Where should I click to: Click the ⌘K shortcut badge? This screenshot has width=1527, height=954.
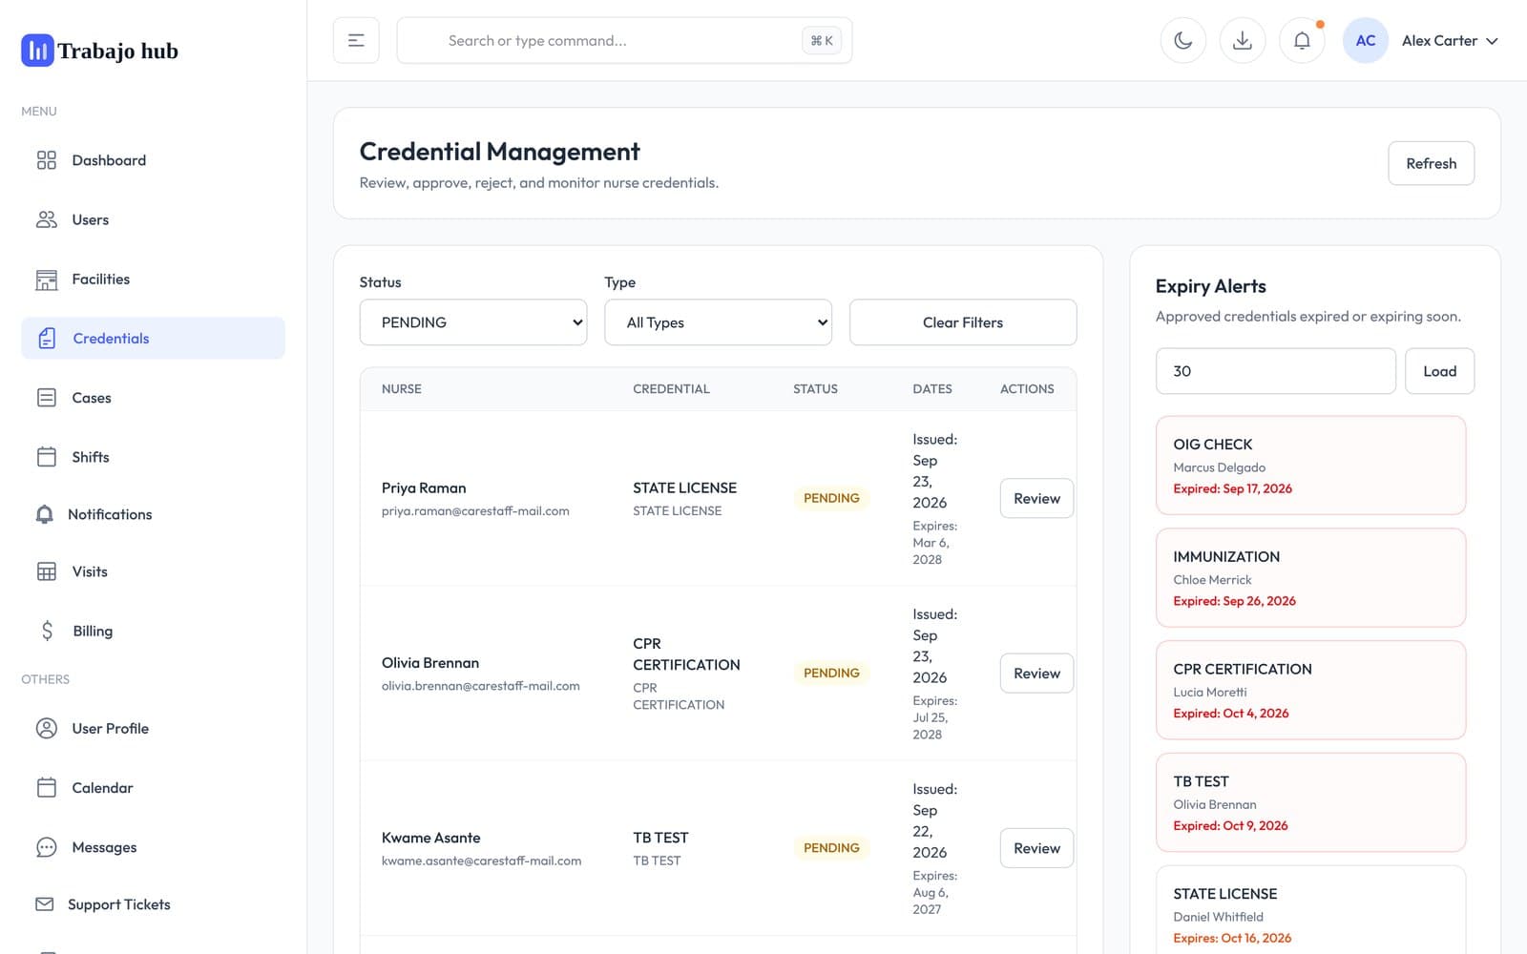(x=822, y=40)
